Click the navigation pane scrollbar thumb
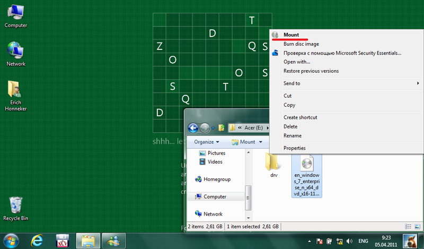Viewport: 424px width, 249px height. coord(248,198)
